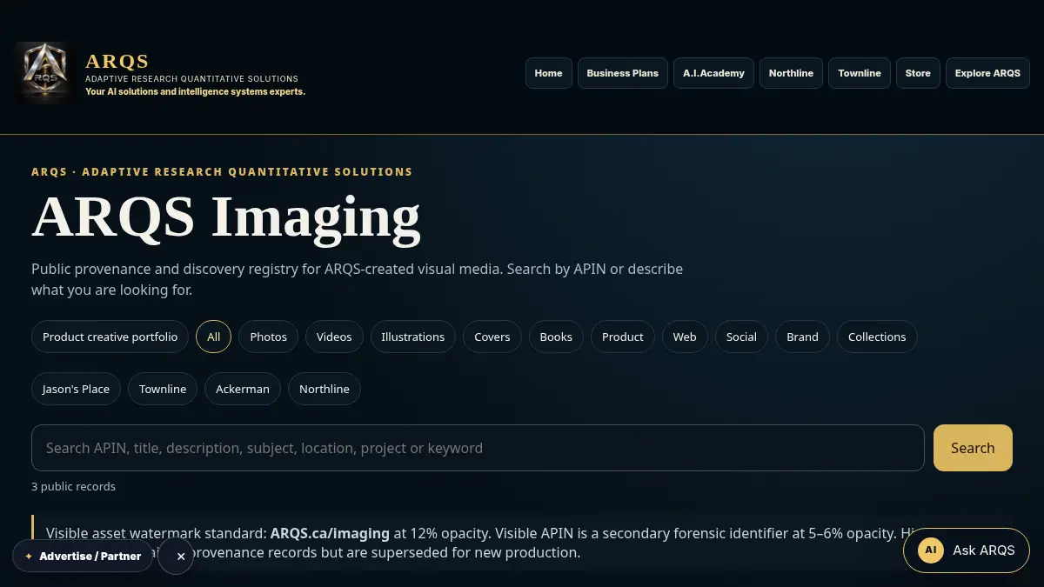The image size is (1044, 587).
Task: Open the Ask ARQS chat
Action: click(x=967, y=550)
